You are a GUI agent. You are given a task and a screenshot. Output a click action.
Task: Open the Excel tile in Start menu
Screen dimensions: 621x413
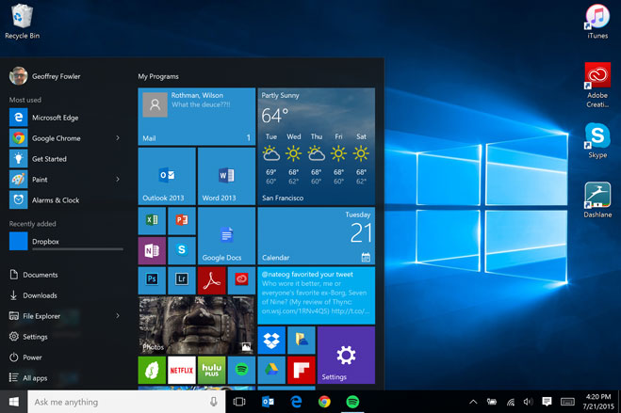[x=152, y=221]
